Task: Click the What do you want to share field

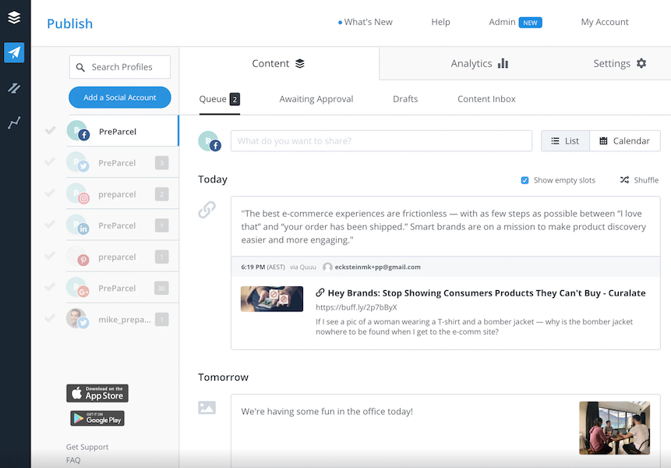Action: pyautogui.click(x=381, y=140)
